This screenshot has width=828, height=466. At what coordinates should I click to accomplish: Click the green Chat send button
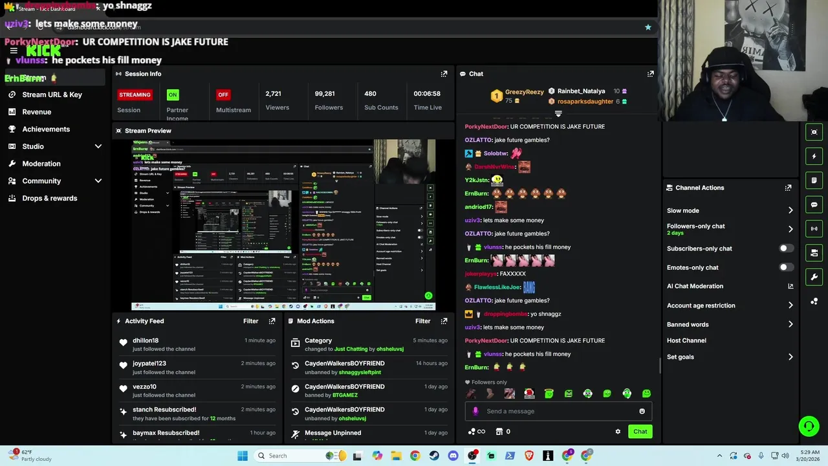pyautogui.click(x=640, y=432)
